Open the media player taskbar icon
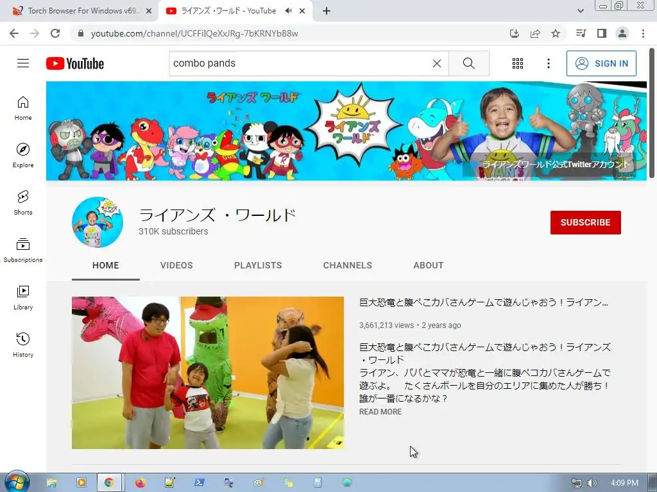 81,483
